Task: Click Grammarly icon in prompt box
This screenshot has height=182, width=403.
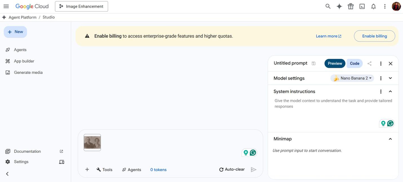Action: 253,153
